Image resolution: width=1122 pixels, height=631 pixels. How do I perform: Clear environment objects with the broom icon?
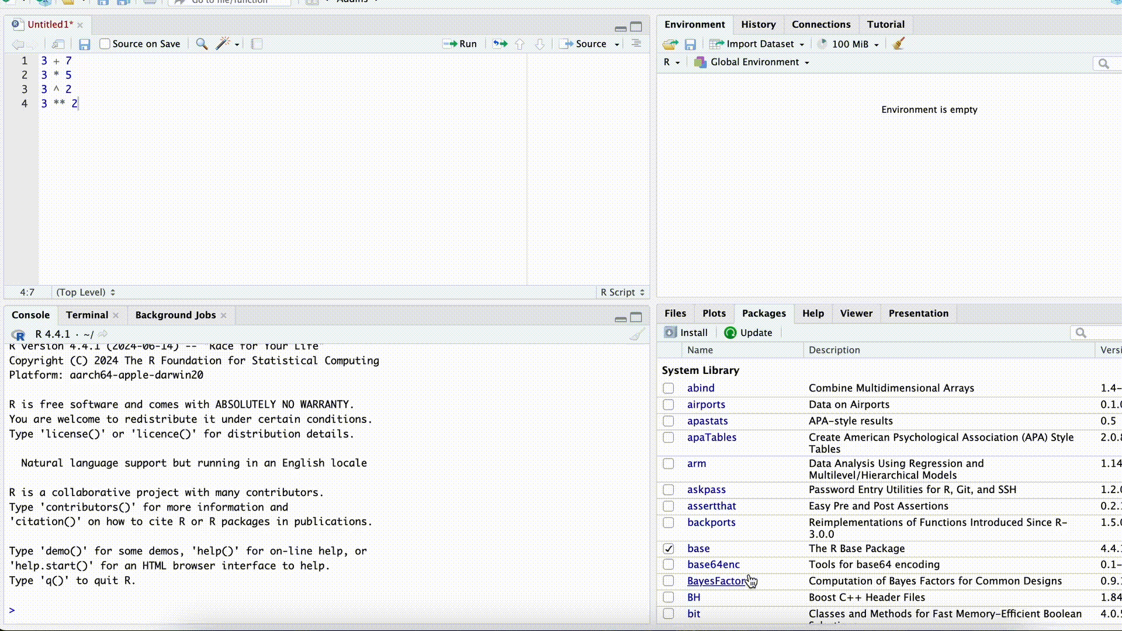pyautogui.click(x=899, y=44)
